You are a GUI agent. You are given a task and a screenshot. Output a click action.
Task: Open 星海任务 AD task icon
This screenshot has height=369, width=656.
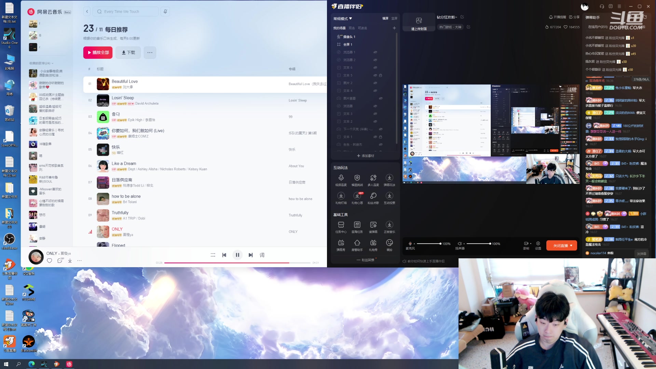pos(357,225)
